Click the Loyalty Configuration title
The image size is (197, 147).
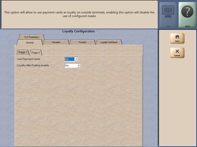click(x=78, y=31)
